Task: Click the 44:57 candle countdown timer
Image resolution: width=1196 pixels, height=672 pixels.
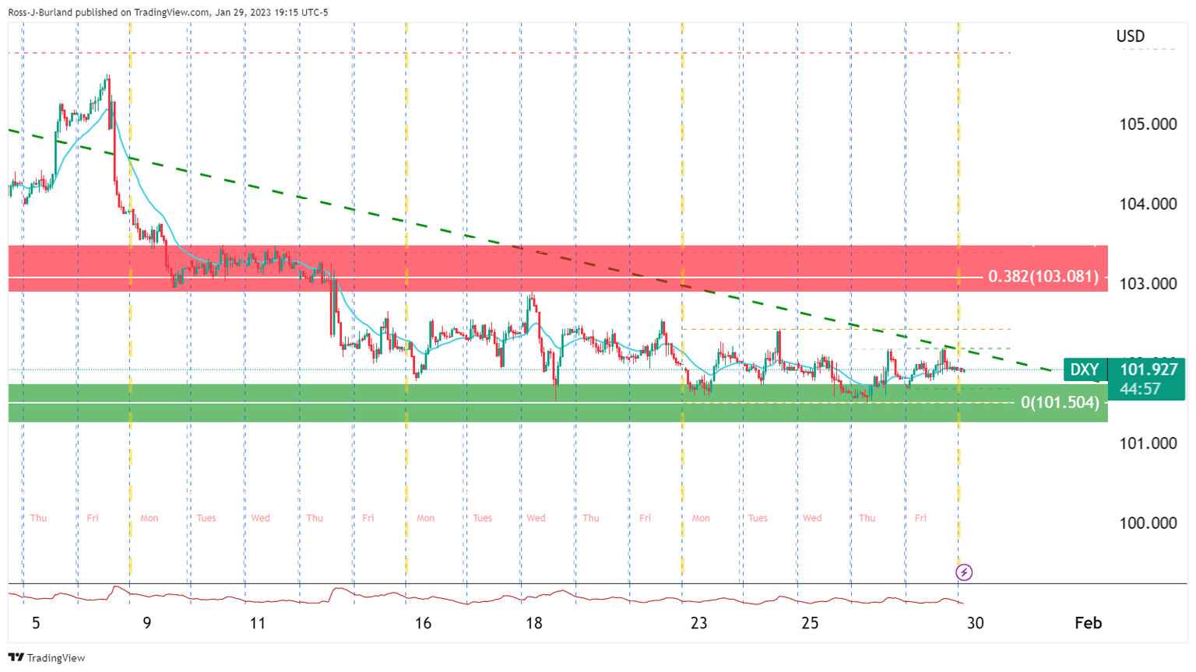Action: pos(1141,389)
